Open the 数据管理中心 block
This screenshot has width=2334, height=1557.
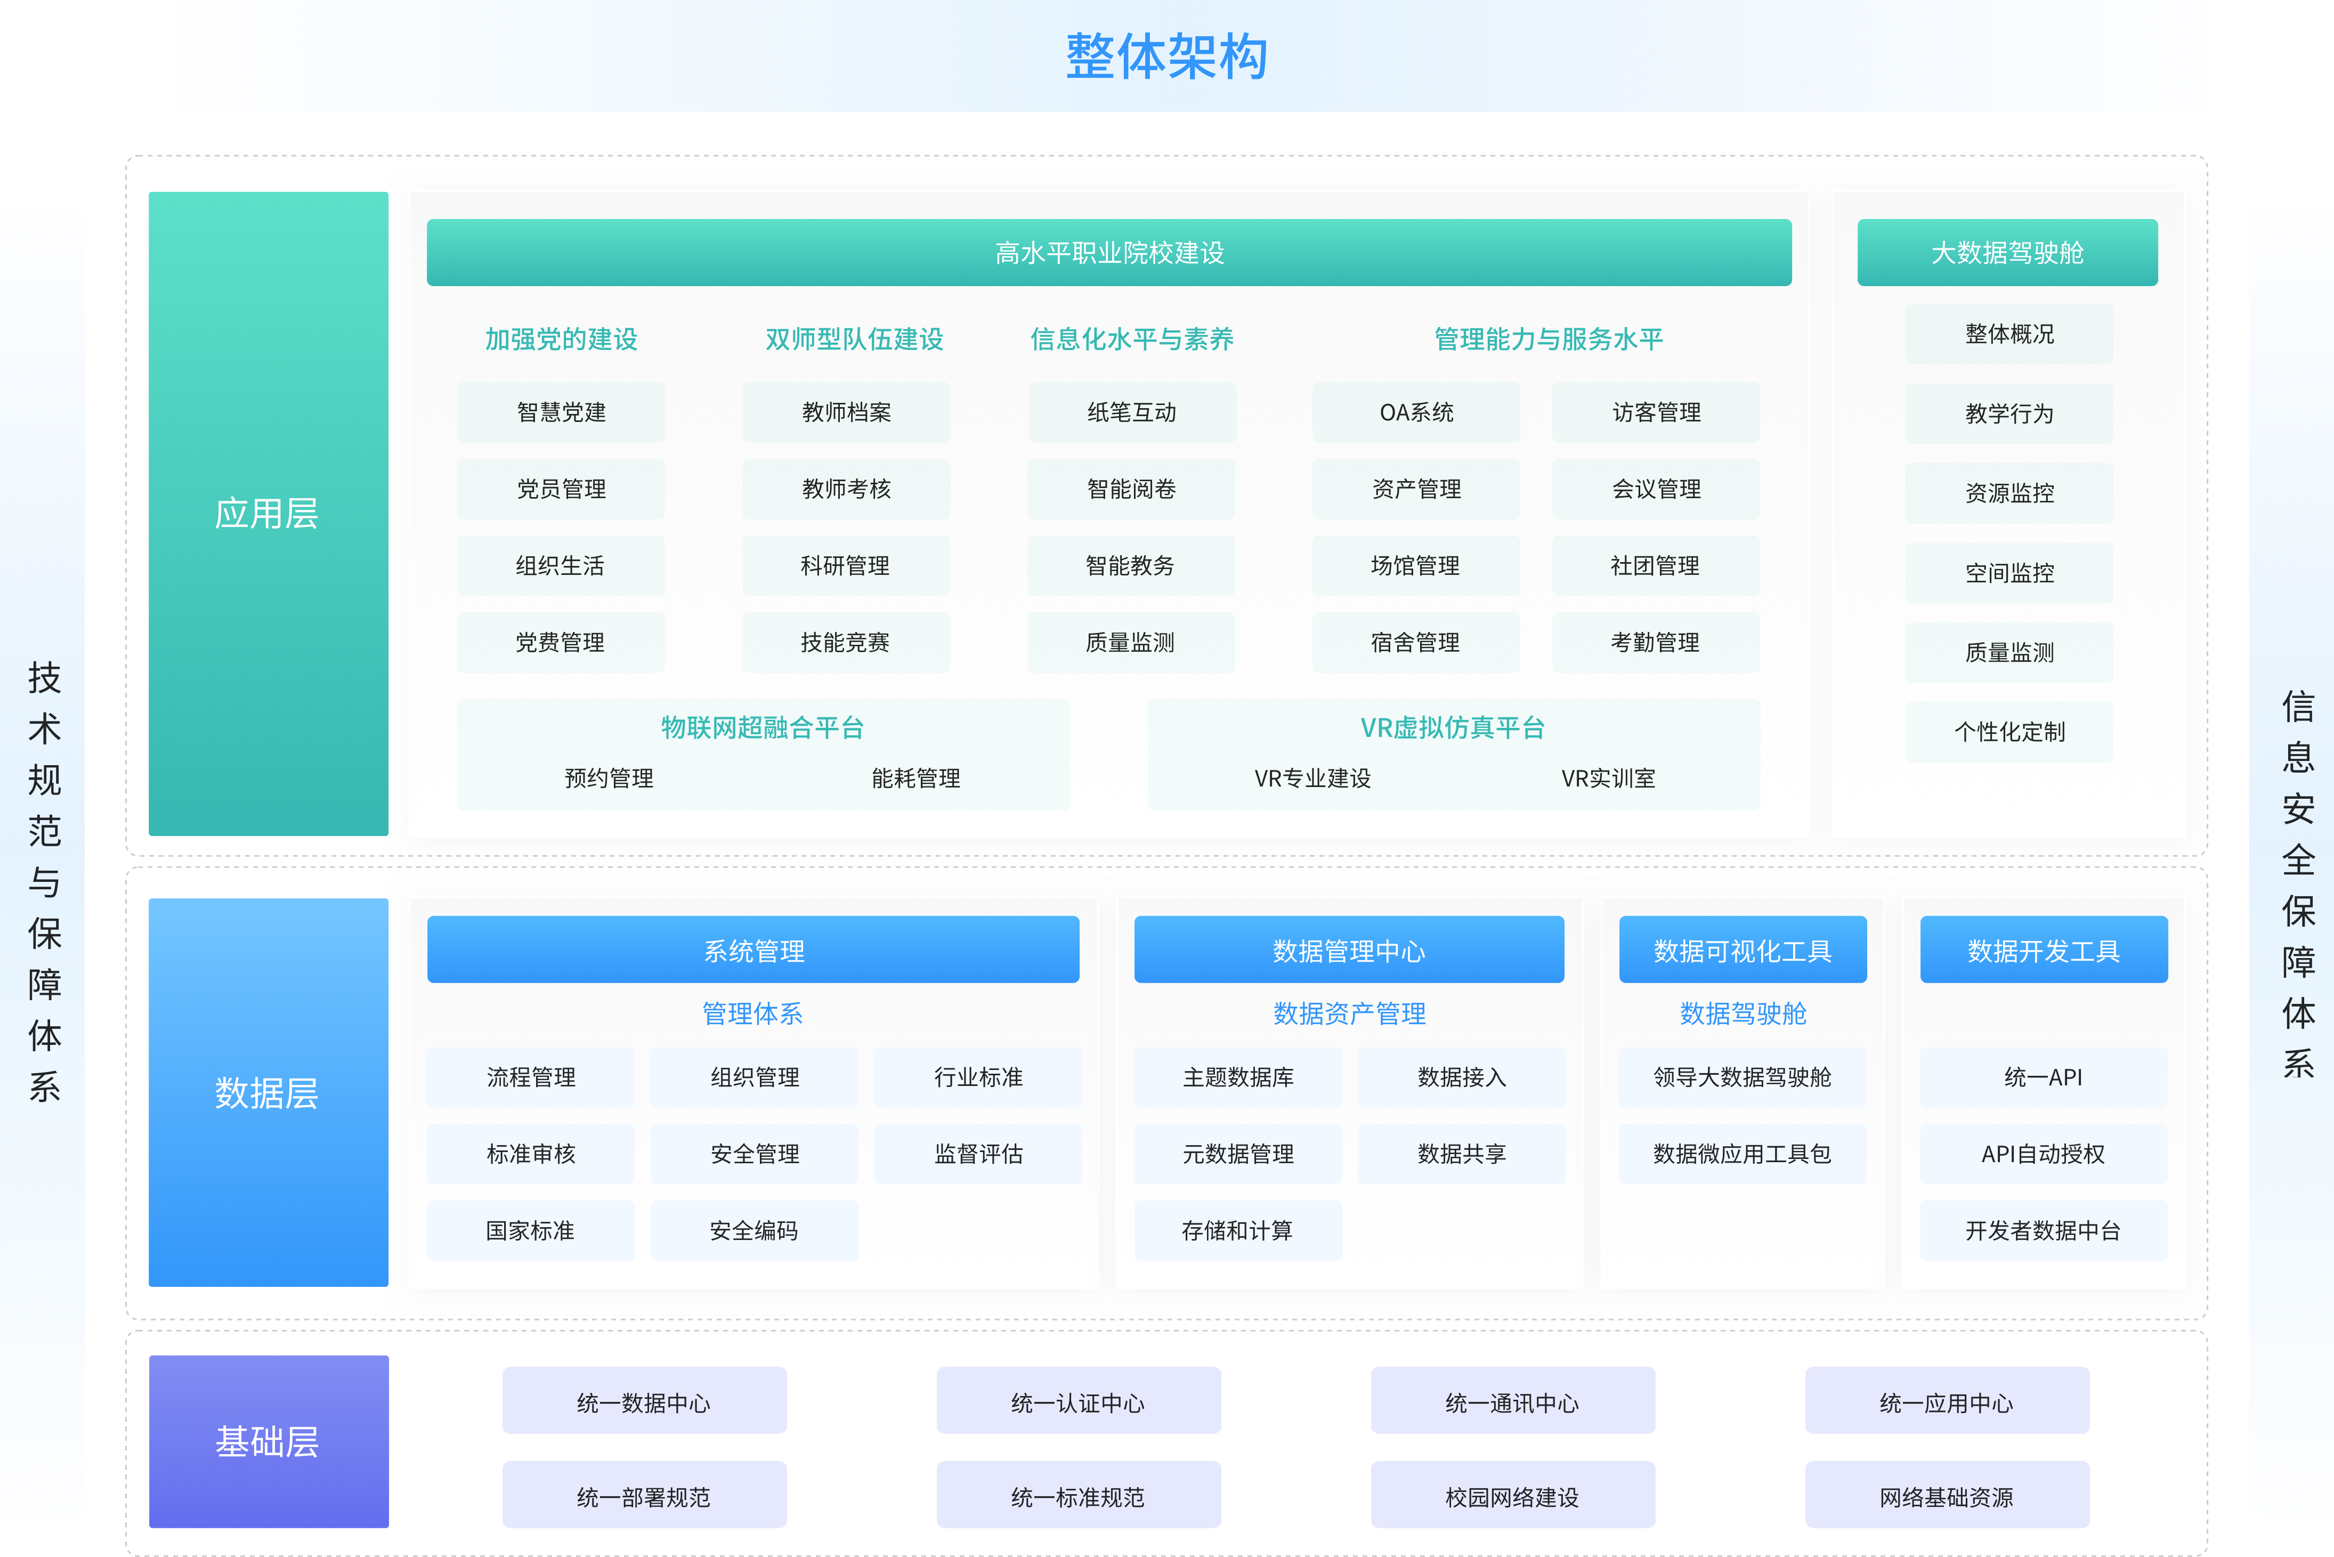coord(1348,950)
